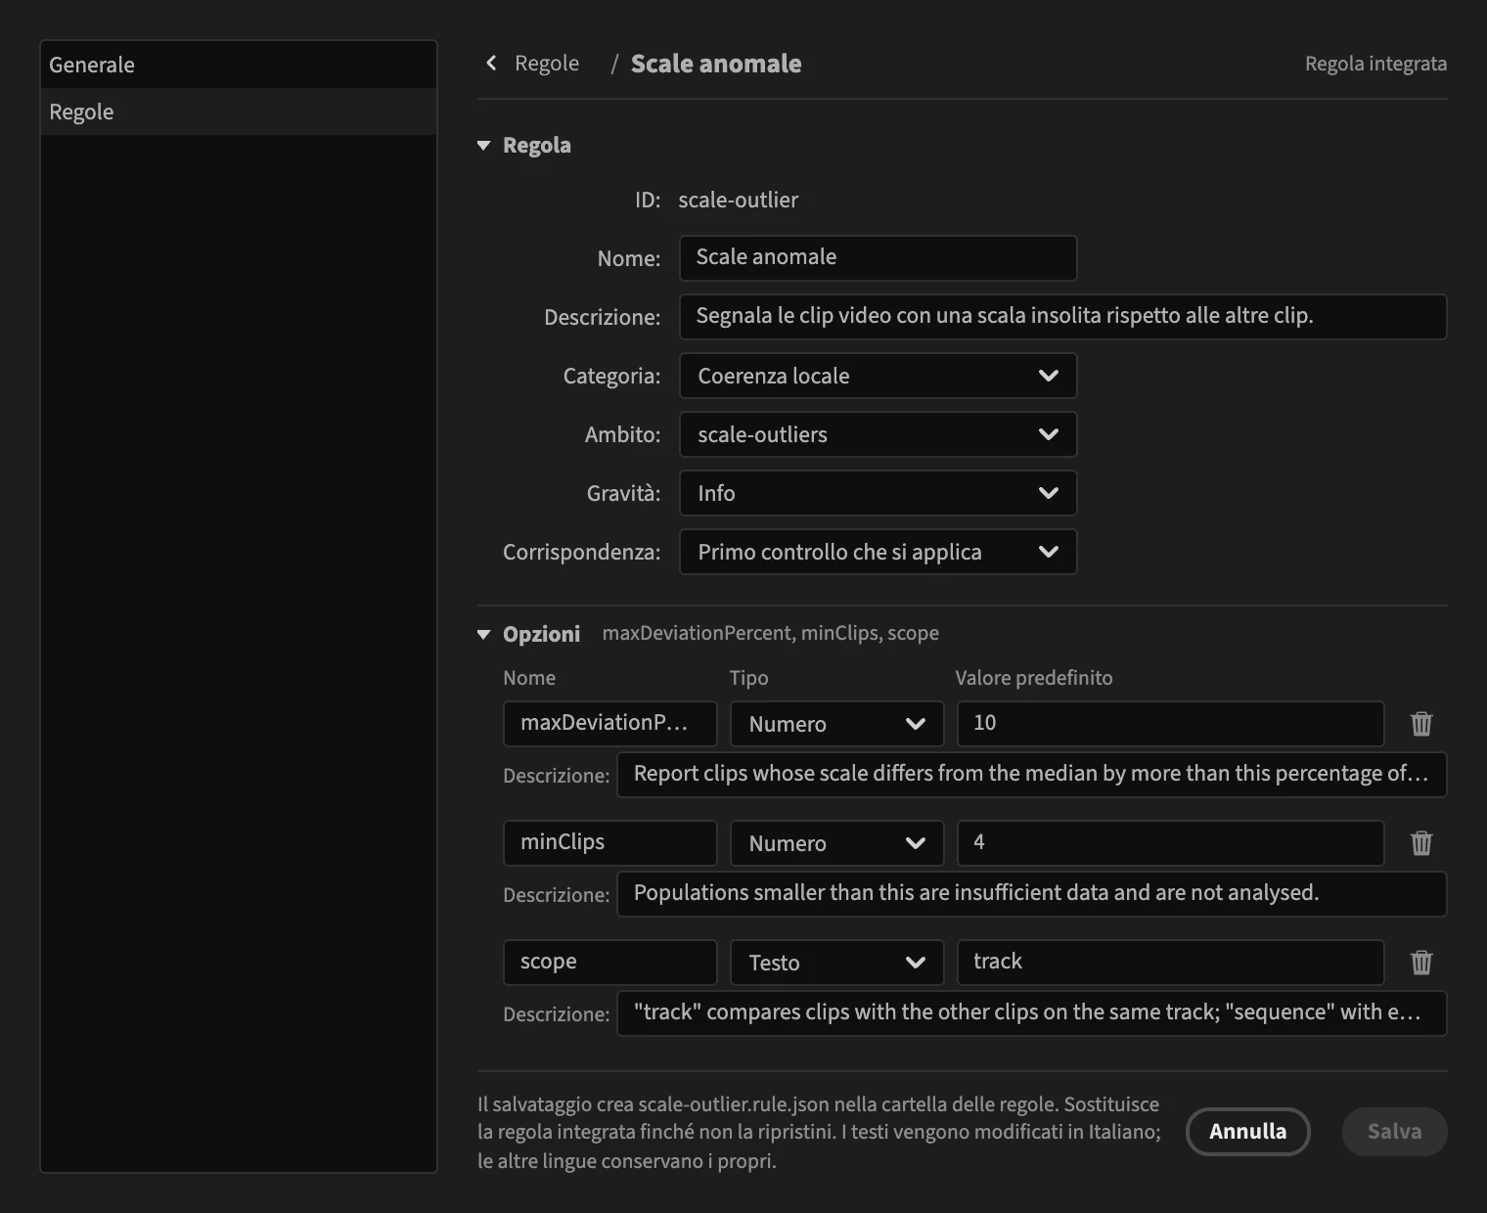Click the 'Tipo' column header

coord(749,678)
